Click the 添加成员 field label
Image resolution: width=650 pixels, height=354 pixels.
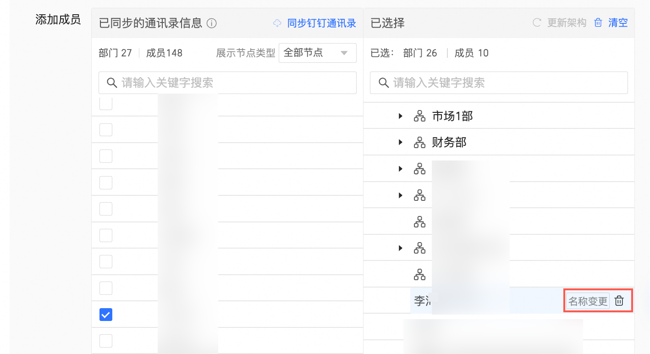coord(58,20)
